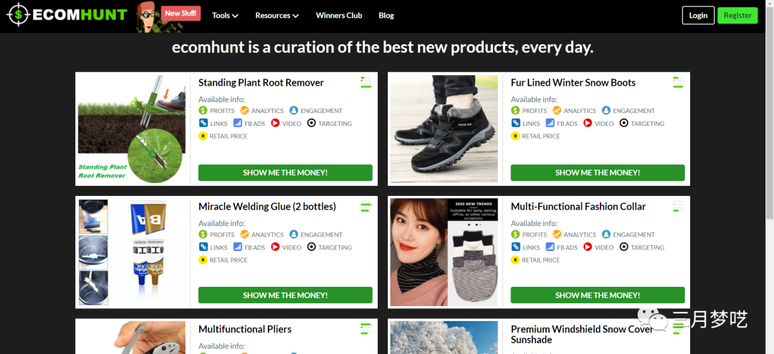Click the Multifunctional Pliers product title
This screenshot has height=354, width=774.
coord(244,330)
